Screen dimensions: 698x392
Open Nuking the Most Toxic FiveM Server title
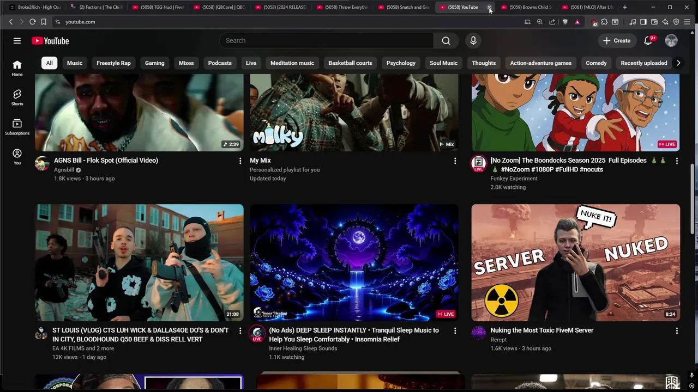coord(542,330)
